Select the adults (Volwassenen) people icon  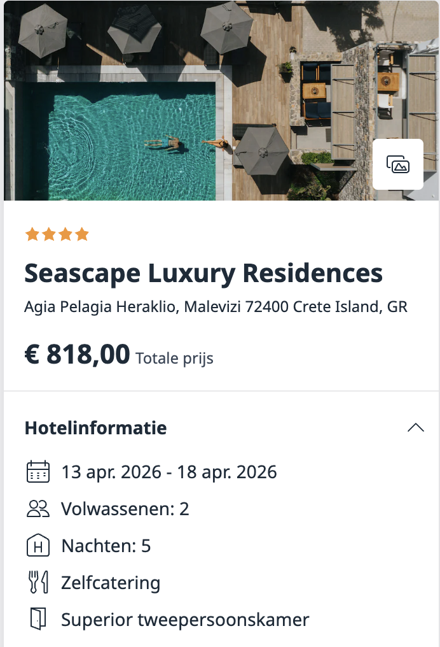click(x=38, y=509)
